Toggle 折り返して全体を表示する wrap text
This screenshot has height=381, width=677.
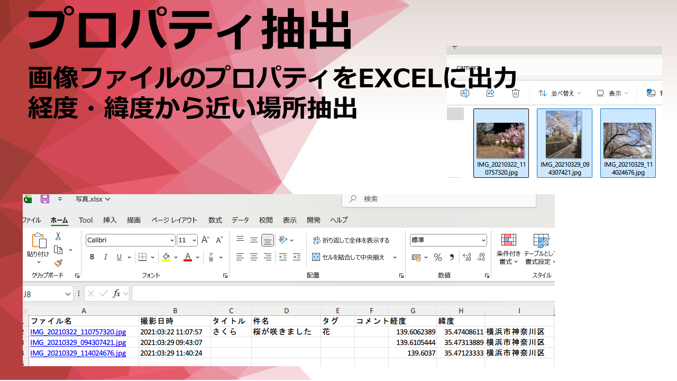pyautogui.click(x=351, y=240)
